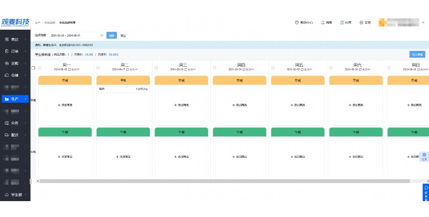Click the green 午餐 header under 周三
The image size is (429, 217).
click(x=181, y=132)
